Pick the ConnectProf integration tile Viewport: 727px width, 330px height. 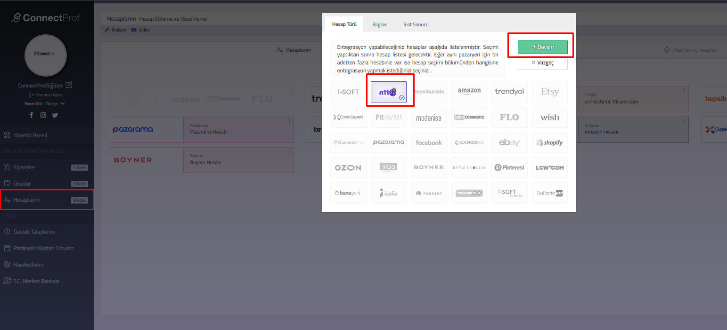(x=348, y=142)
